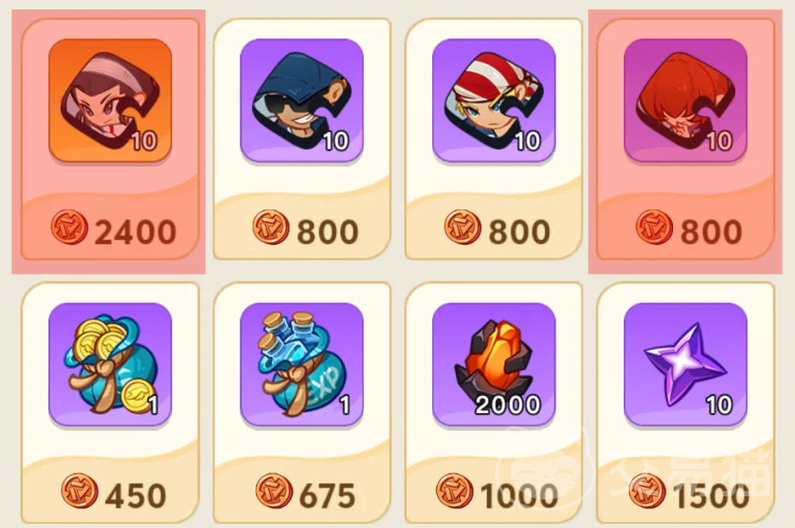
Task: Buy coin bag for 450 coins
Action: (x=135, y=496)
